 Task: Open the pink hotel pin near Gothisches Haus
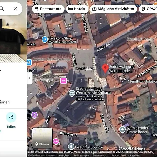63,81
